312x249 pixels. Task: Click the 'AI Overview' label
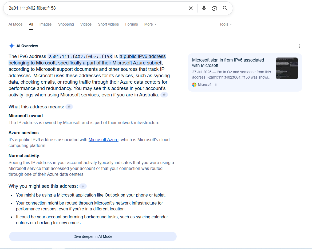click(x=27, y=46)
